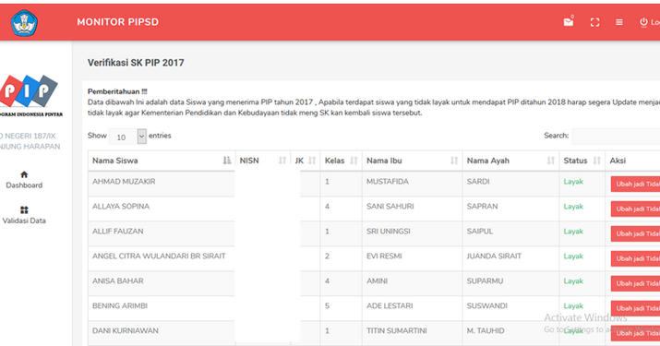Click father name SARDI

coord(478,182)
